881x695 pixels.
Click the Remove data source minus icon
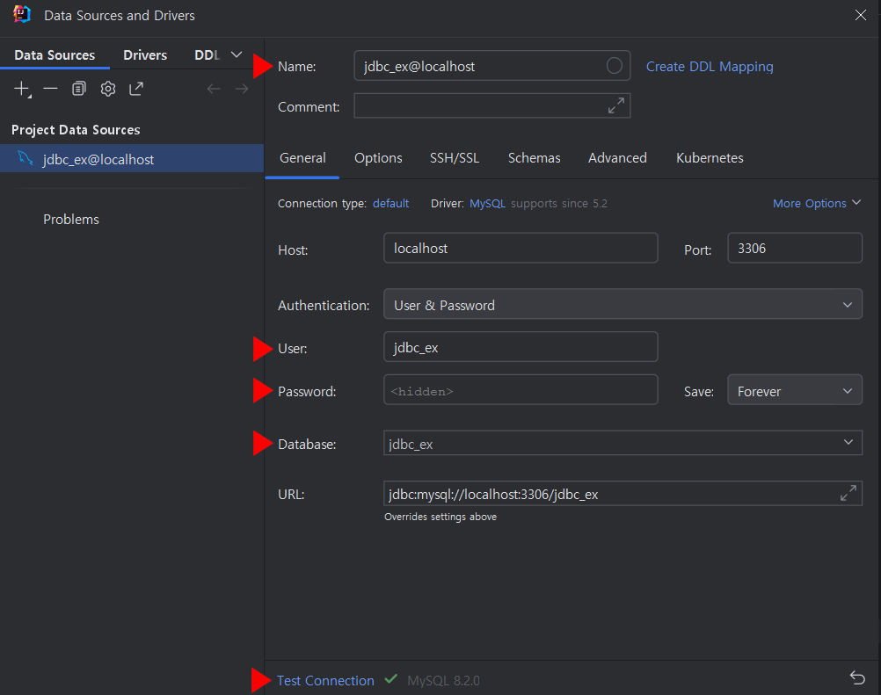51,89
